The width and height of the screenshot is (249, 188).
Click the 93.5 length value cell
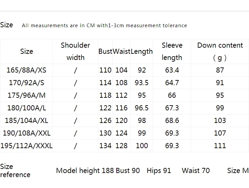coord(142,83)
